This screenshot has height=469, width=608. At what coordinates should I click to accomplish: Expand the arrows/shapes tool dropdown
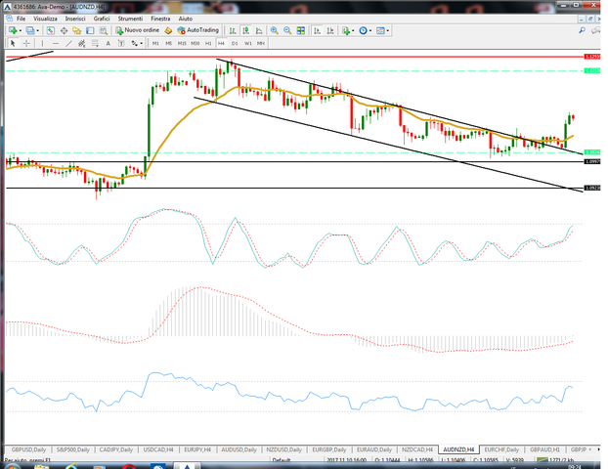pyautogui.click(x=142, y=43)
